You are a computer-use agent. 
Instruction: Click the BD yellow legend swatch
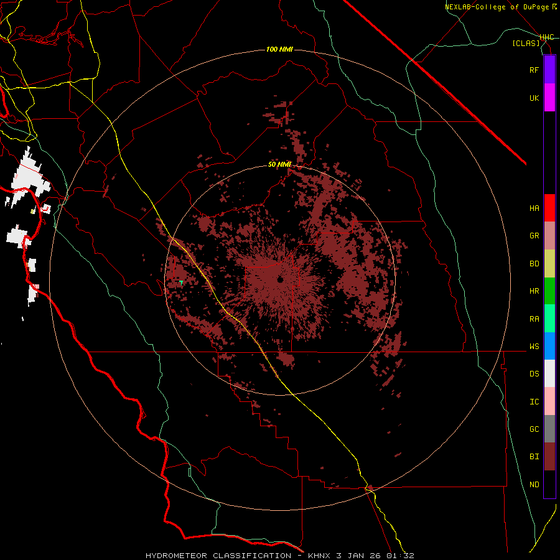pyautogui.click(x=549, y=264)
